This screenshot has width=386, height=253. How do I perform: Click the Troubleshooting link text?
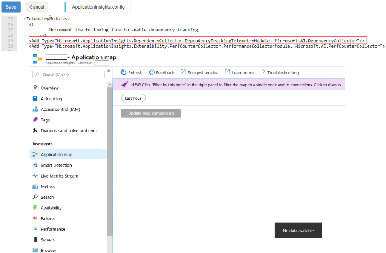pyautogui.click(x=283, y=73)
